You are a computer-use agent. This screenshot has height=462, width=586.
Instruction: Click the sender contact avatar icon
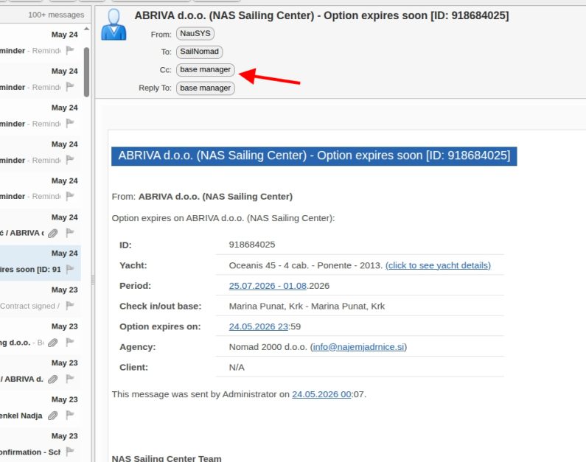(x=114, y=24)
